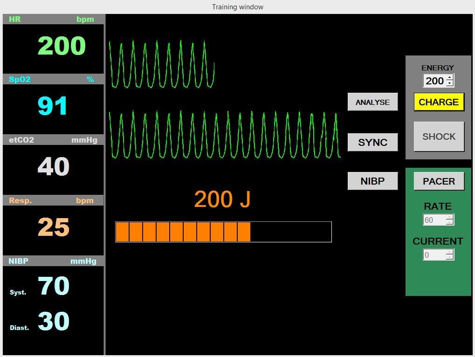Image resolution: width=475 pixels, height=357 pixels.
Task: Click the ANALYSE button
Action: 372,102
